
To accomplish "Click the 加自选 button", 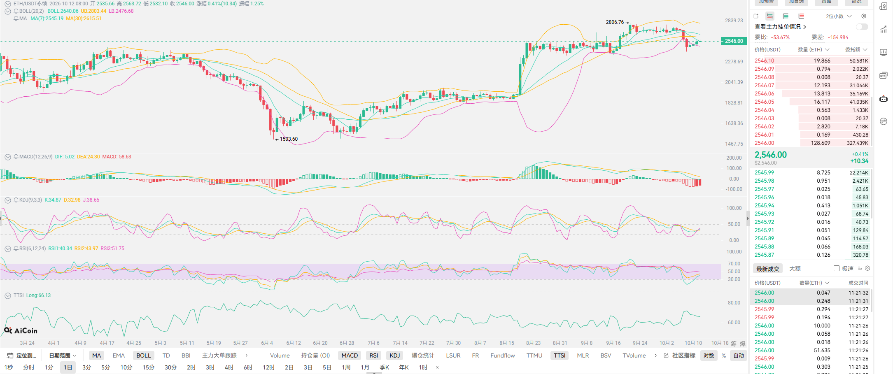I will tap(796, 2).
